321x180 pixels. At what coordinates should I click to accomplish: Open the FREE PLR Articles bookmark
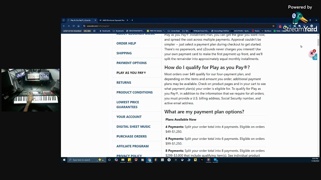coord(156,31)
